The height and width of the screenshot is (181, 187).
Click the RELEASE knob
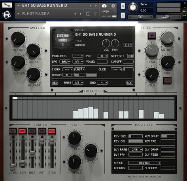click(34, 74)
